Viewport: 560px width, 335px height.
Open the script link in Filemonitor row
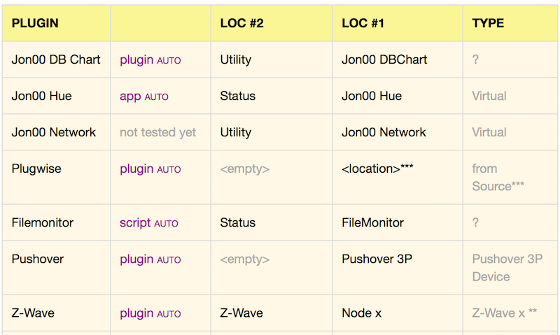tap(135, 223)
